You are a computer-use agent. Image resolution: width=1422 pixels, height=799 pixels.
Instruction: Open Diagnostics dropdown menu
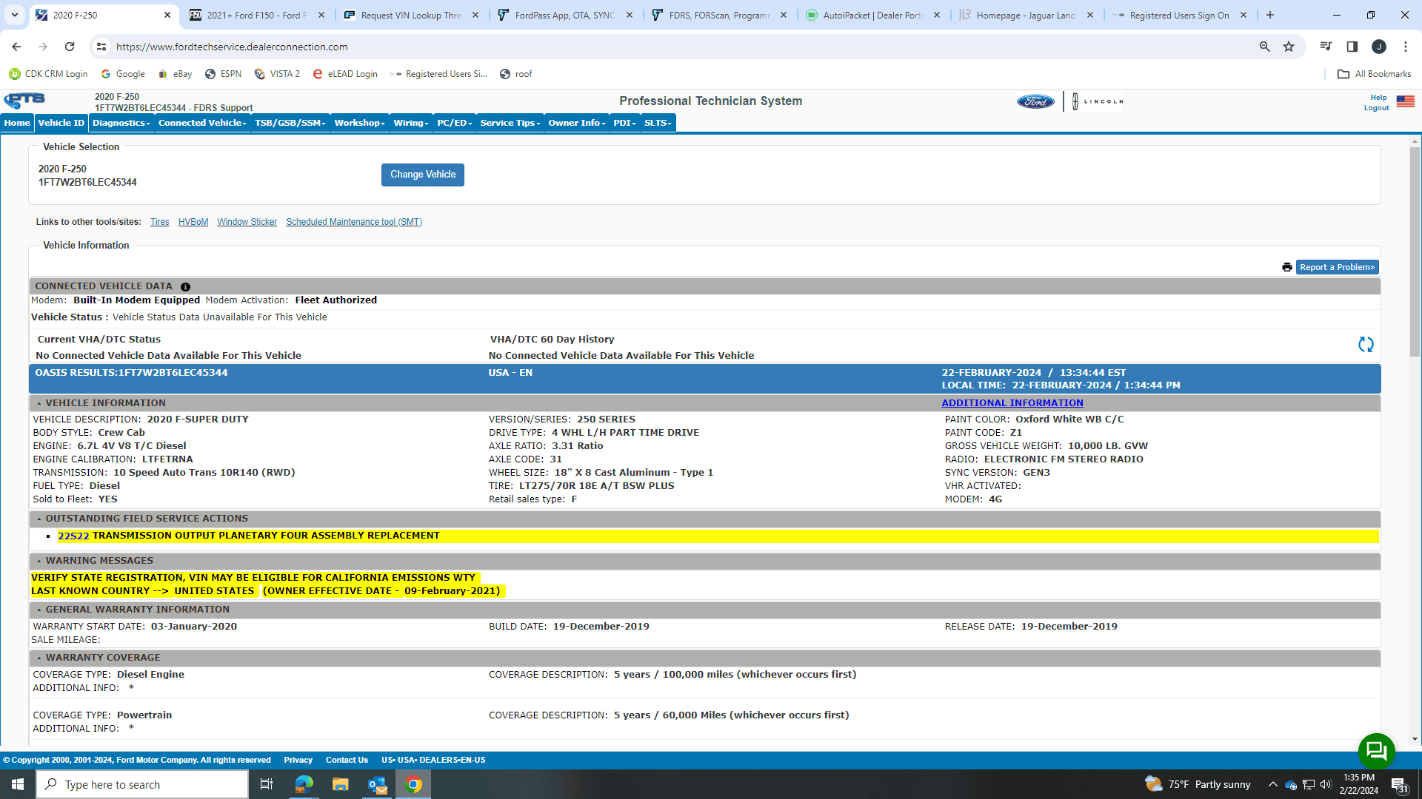tap(121, 123)
